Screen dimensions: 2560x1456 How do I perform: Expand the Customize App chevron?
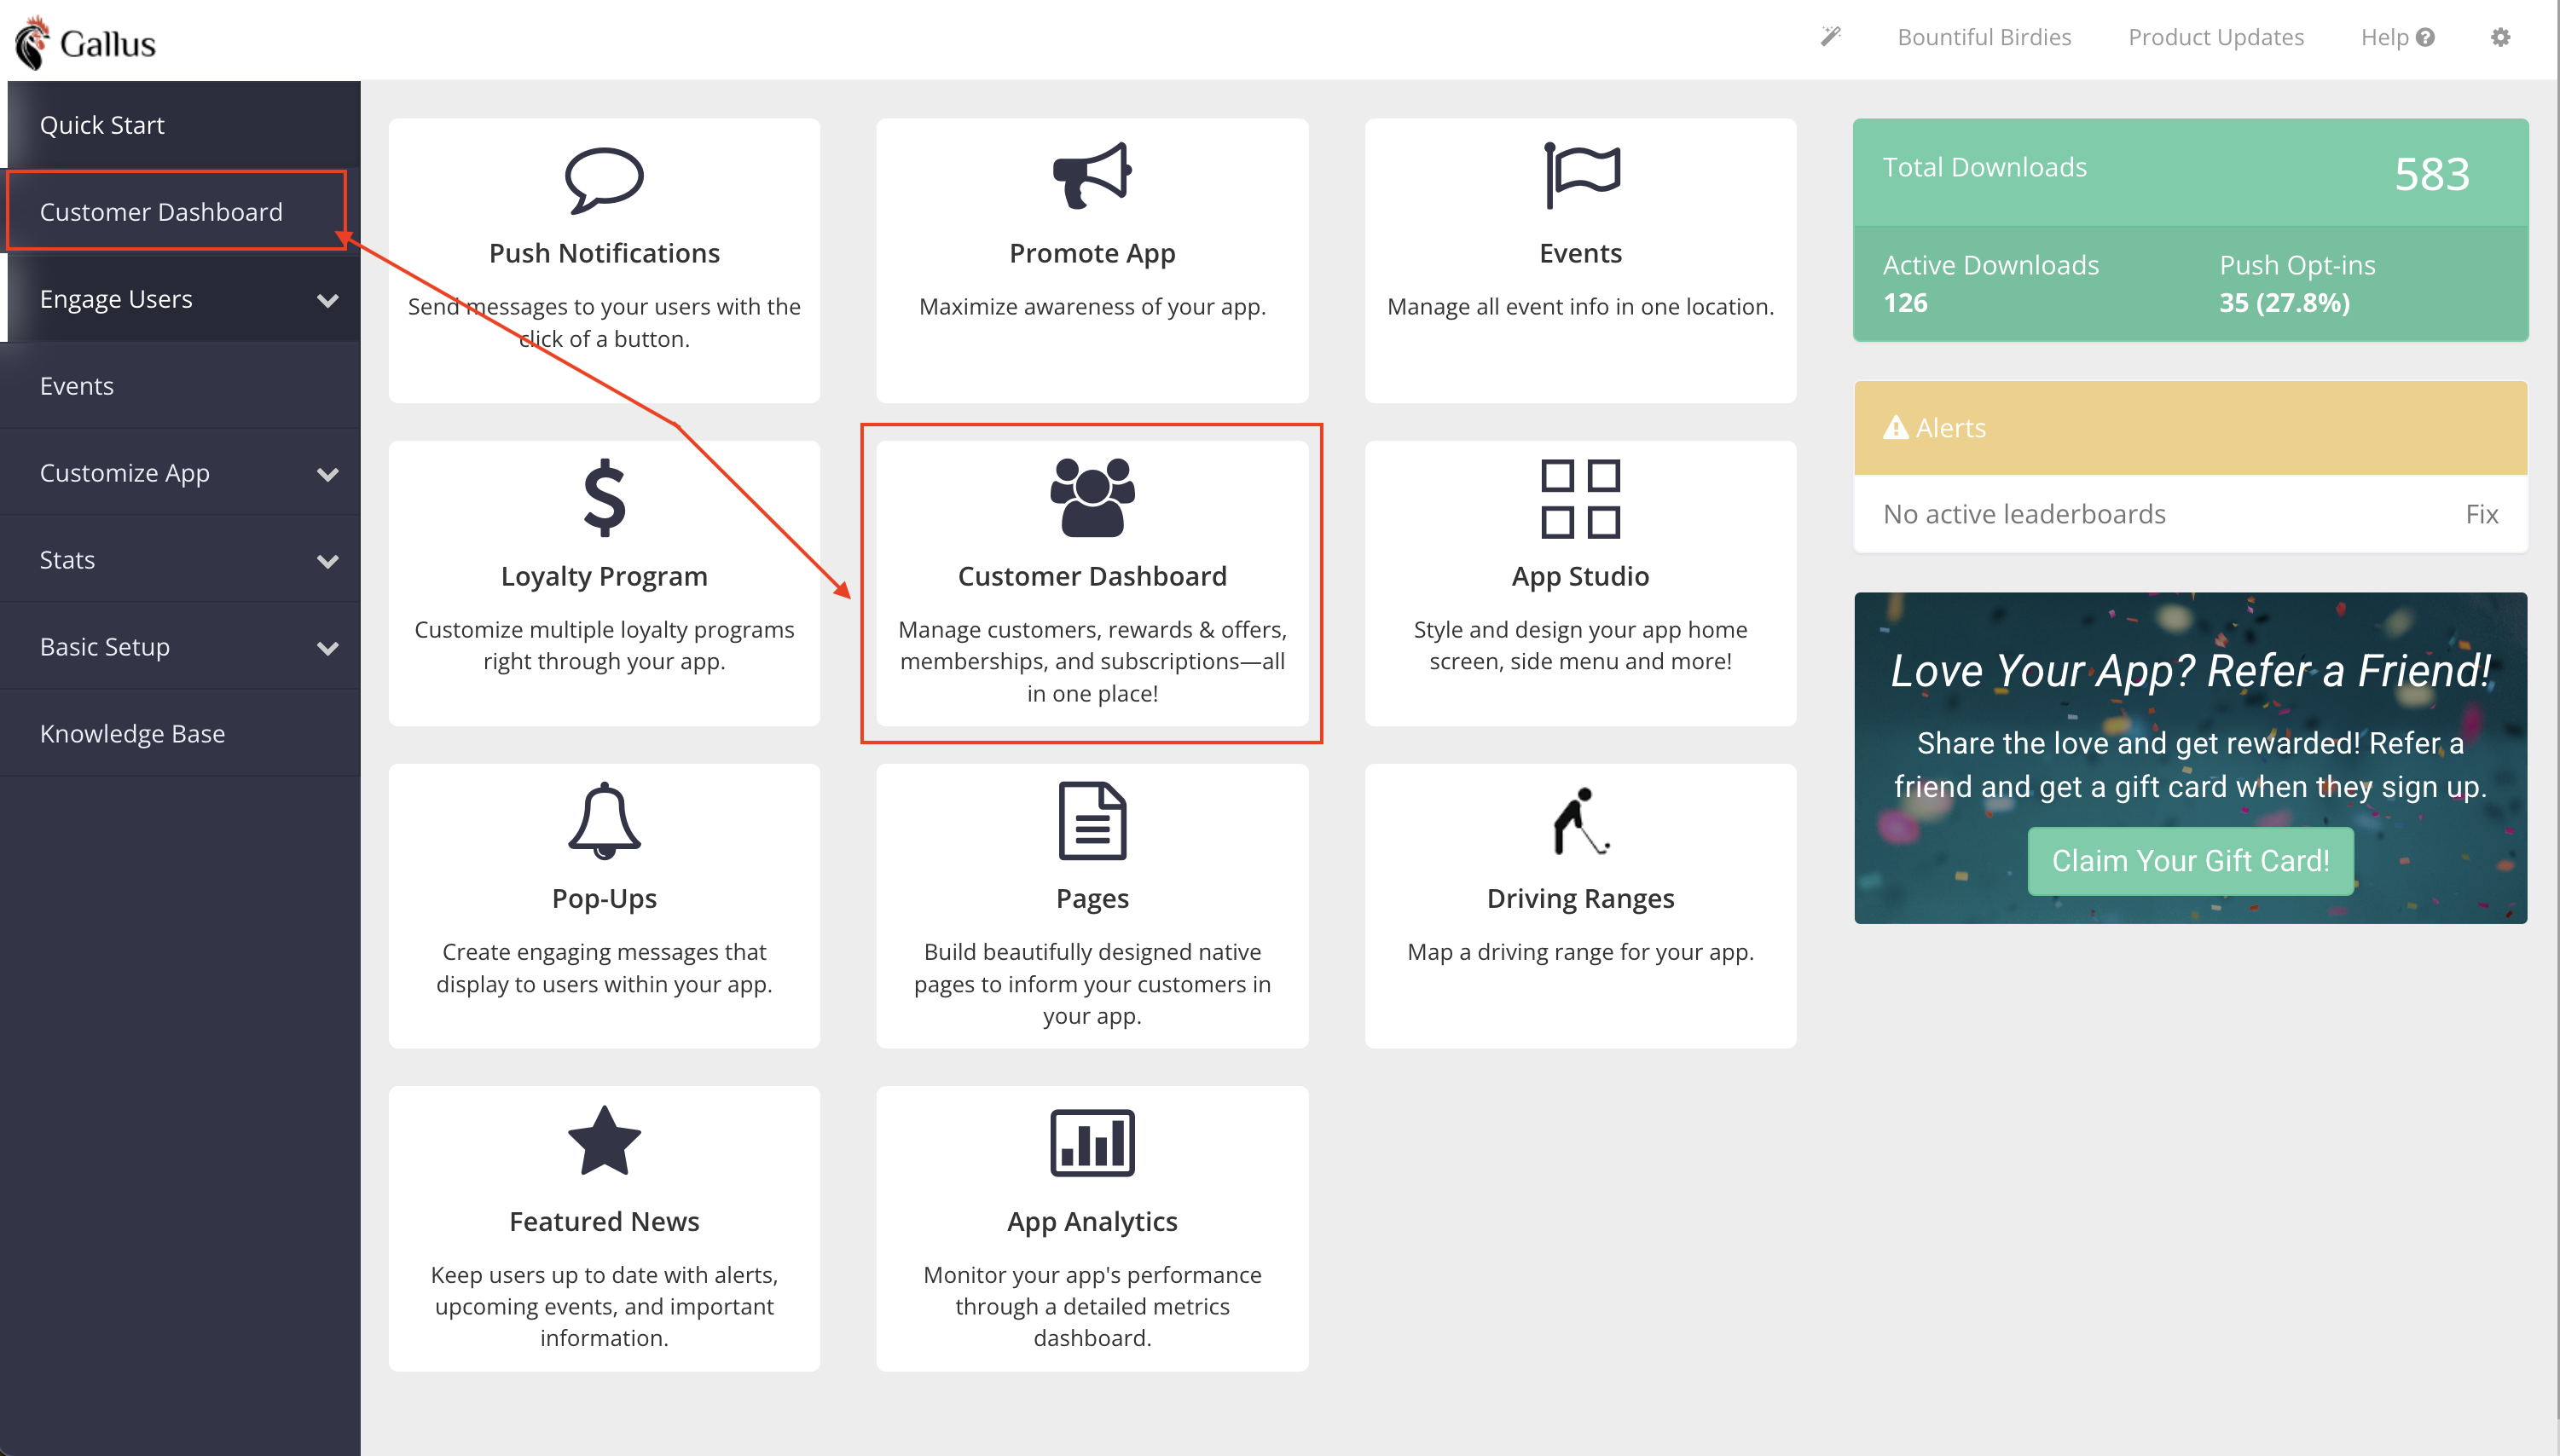pos(327,474)
